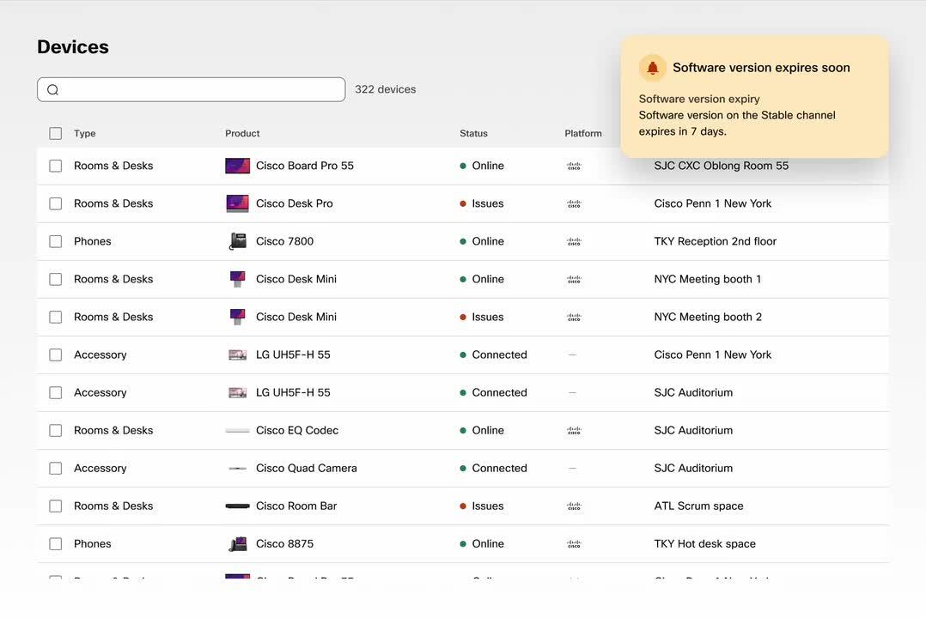
Task: Click the Connected status for Cisco Quad Camera
Action: (x=500, y=468)
